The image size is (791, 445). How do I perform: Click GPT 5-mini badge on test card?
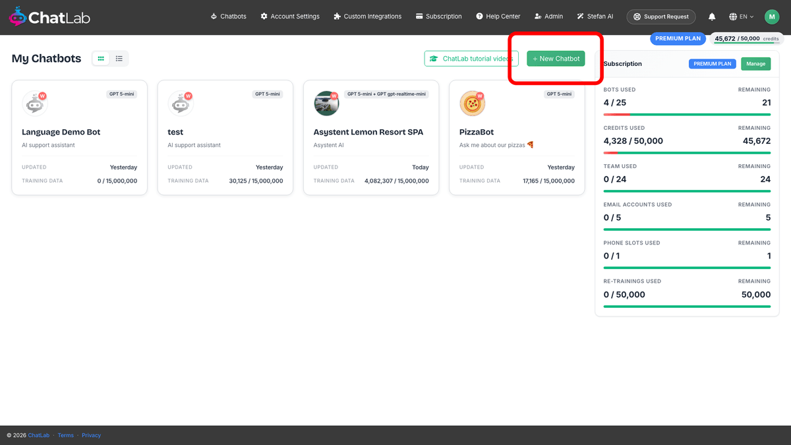click(x=268, y=94)
